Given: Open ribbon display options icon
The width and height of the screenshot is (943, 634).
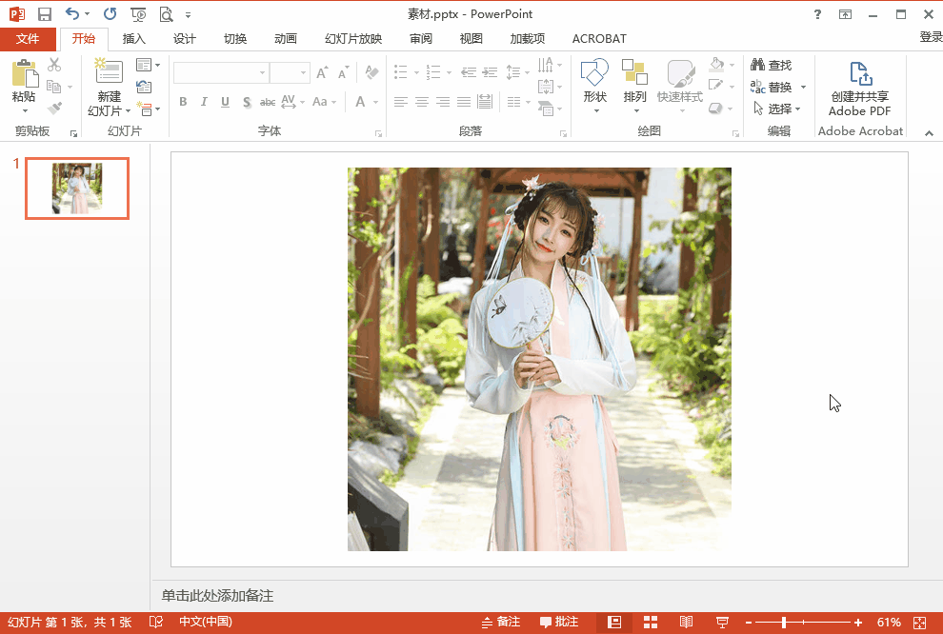Looking at the screenshot, I should pyautogui.click(x=845, y=14).
